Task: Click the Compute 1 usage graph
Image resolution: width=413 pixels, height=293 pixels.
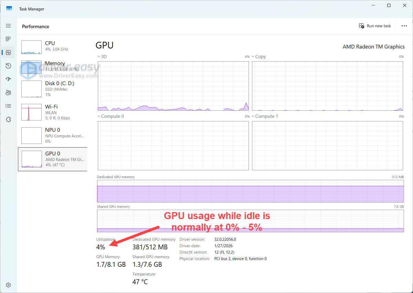Action: [327, 146]
